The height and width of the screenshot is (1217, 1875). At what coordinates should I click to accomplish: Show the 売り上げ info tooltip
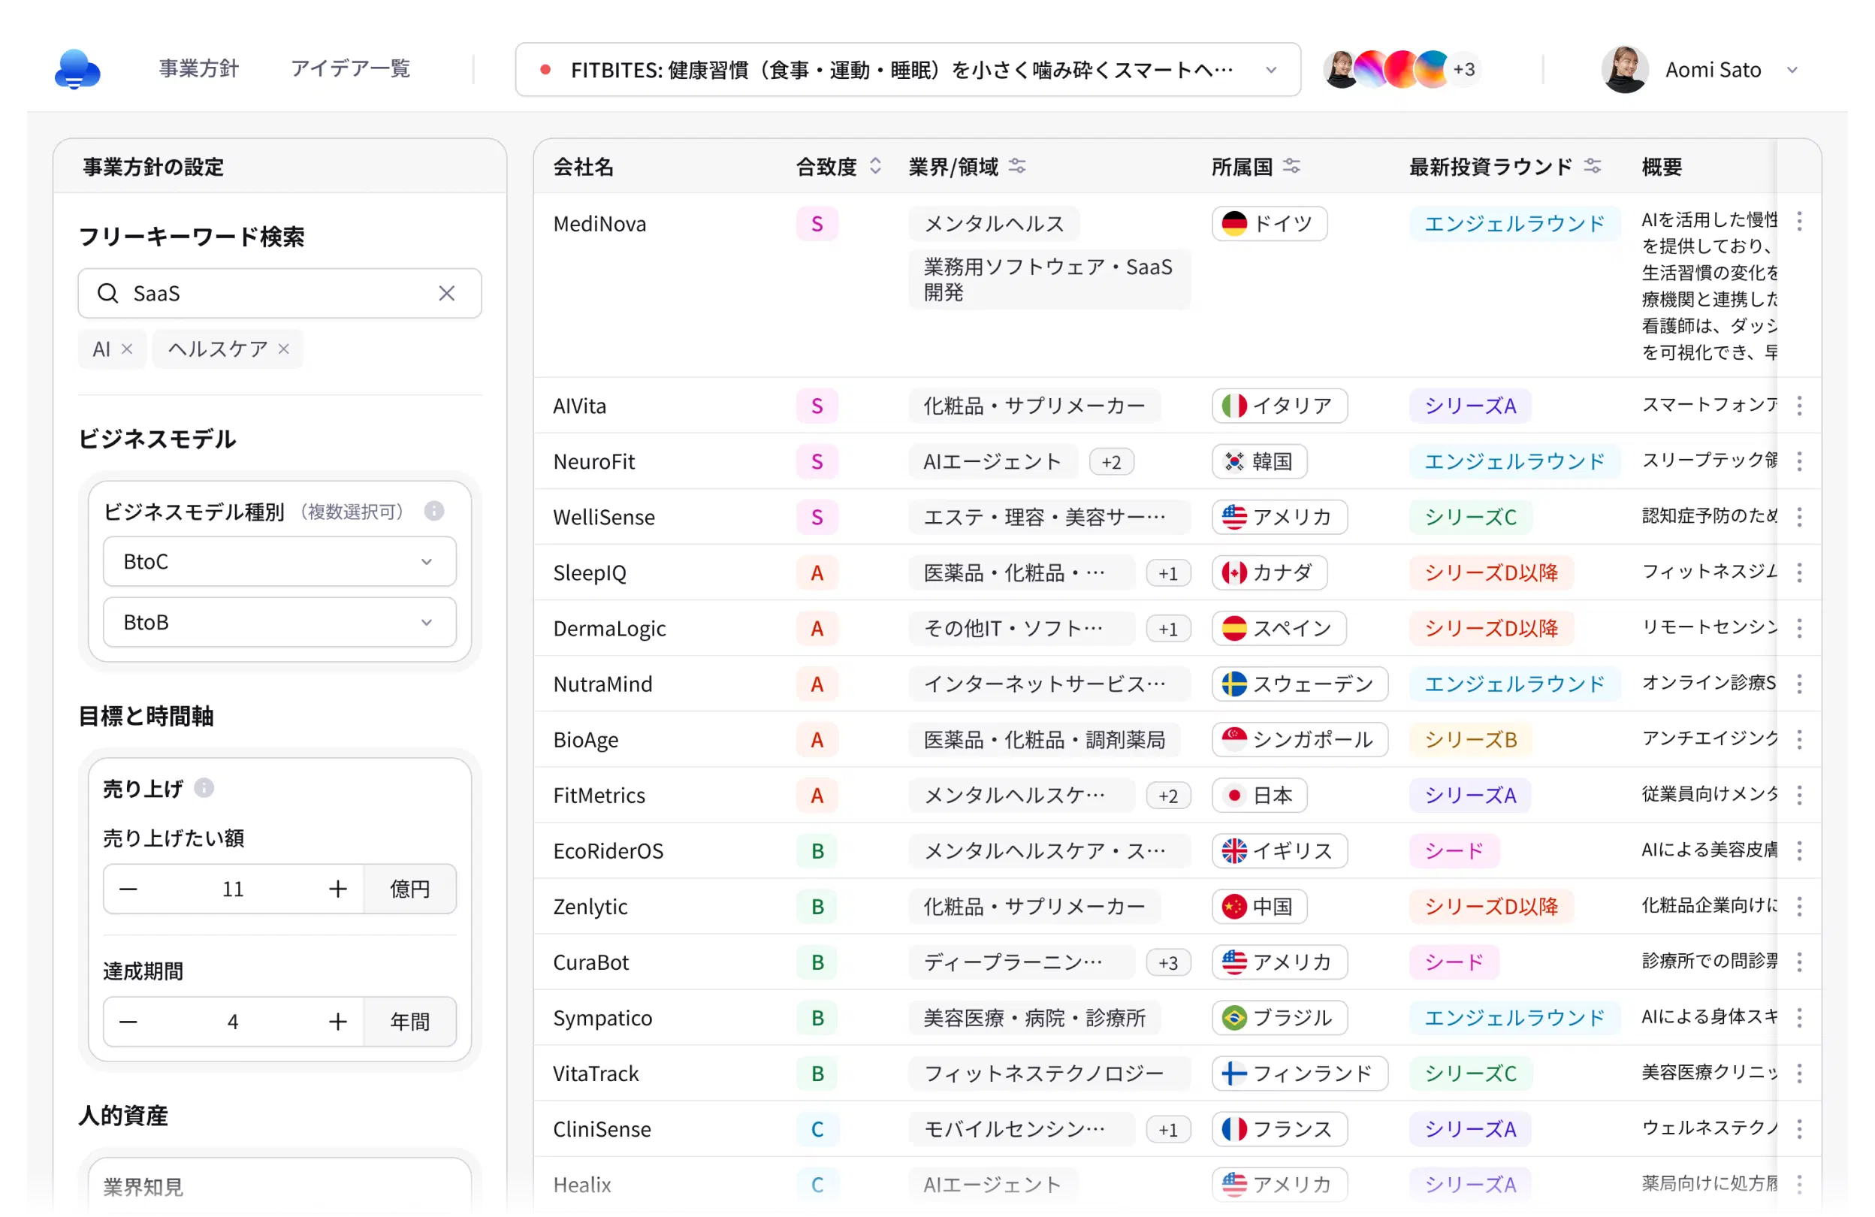204,788
